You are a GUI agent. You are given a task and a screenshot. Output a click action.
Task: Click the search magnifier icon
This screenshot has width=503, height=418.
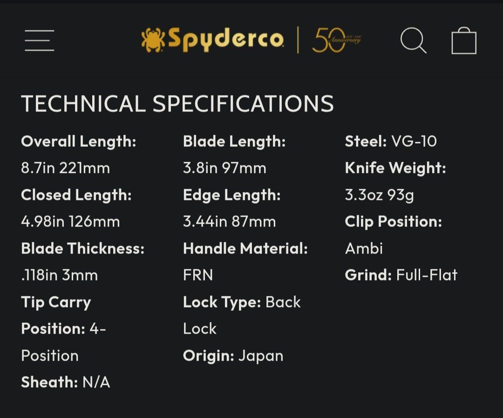[x=413, y=41]
